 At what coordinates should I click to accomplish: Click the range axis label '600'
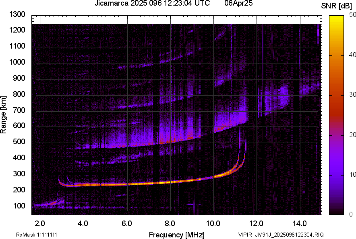pyautogui.click(x=19, y=125)
